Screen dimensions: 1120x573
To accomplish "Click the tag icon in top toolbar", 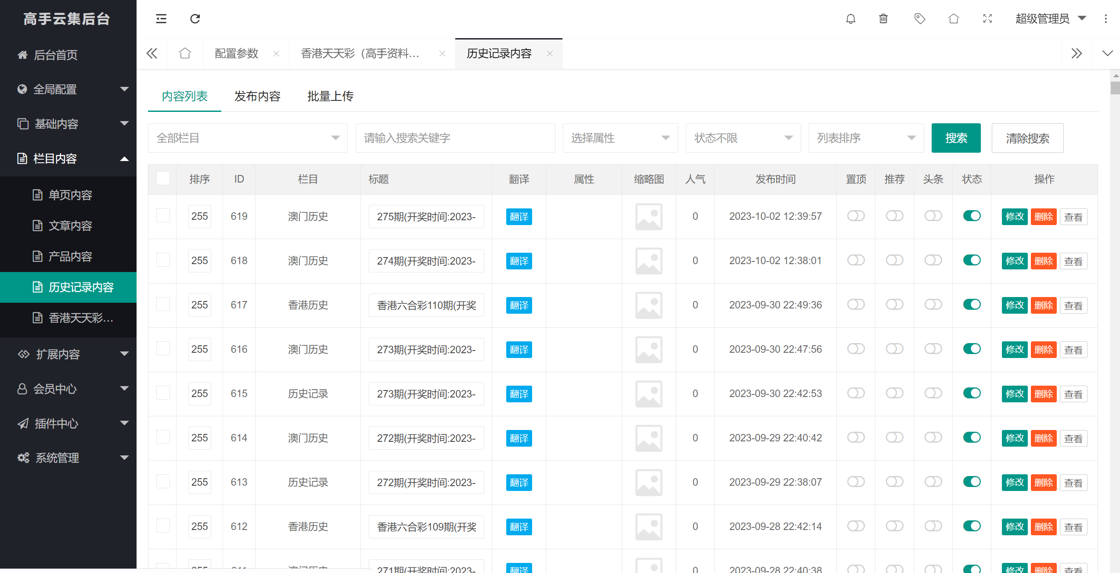I will click(920, 19).
